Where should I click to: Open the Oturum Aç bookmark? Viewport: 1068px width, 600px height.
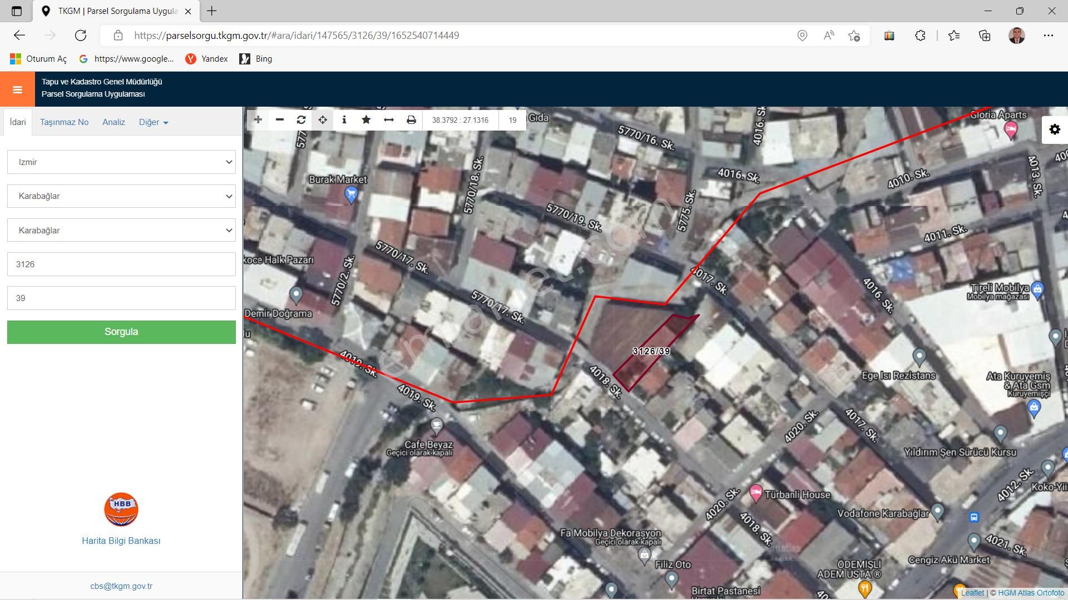[x=38, y=59]
